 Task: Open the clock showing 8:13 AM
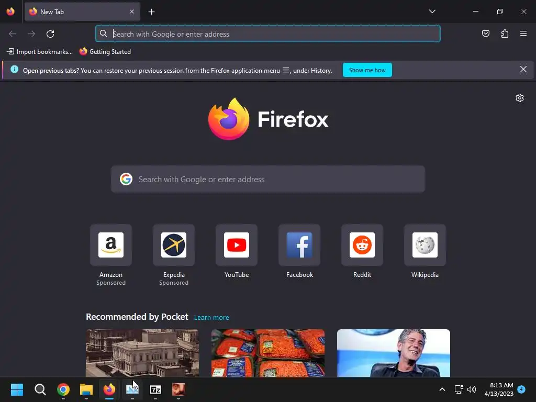click(x=498, y=389)
